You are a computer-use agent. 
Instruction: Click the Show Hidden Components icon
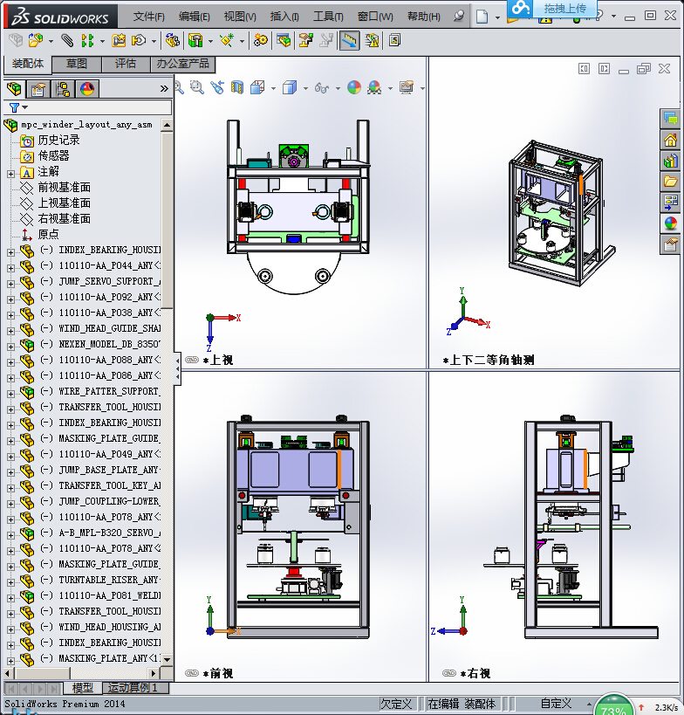pos(172,40)
